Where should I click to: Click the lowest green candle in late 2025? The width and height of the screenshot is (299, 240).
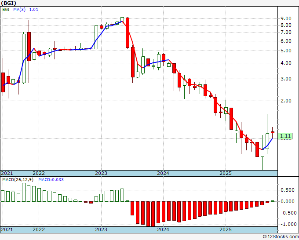(263, 153)
